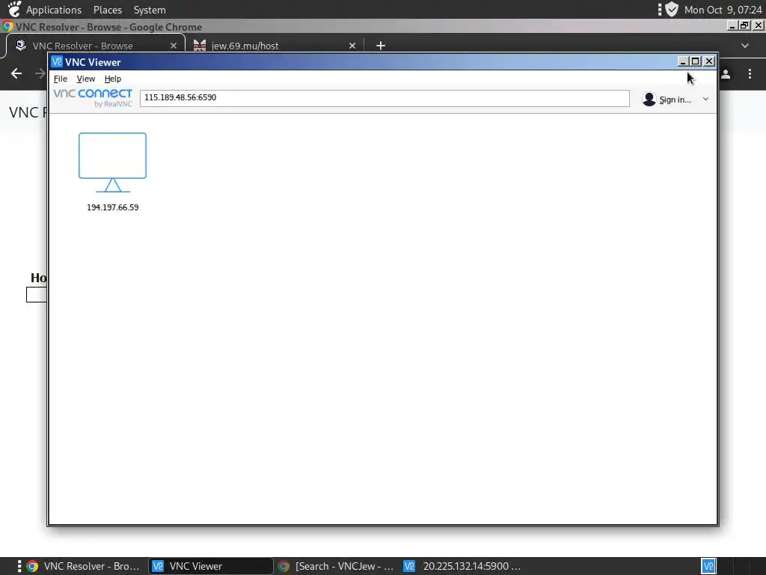Screen dimensions: 766x575
Task: Minimize the VNC Viewer window
Action: click(683, 61)
